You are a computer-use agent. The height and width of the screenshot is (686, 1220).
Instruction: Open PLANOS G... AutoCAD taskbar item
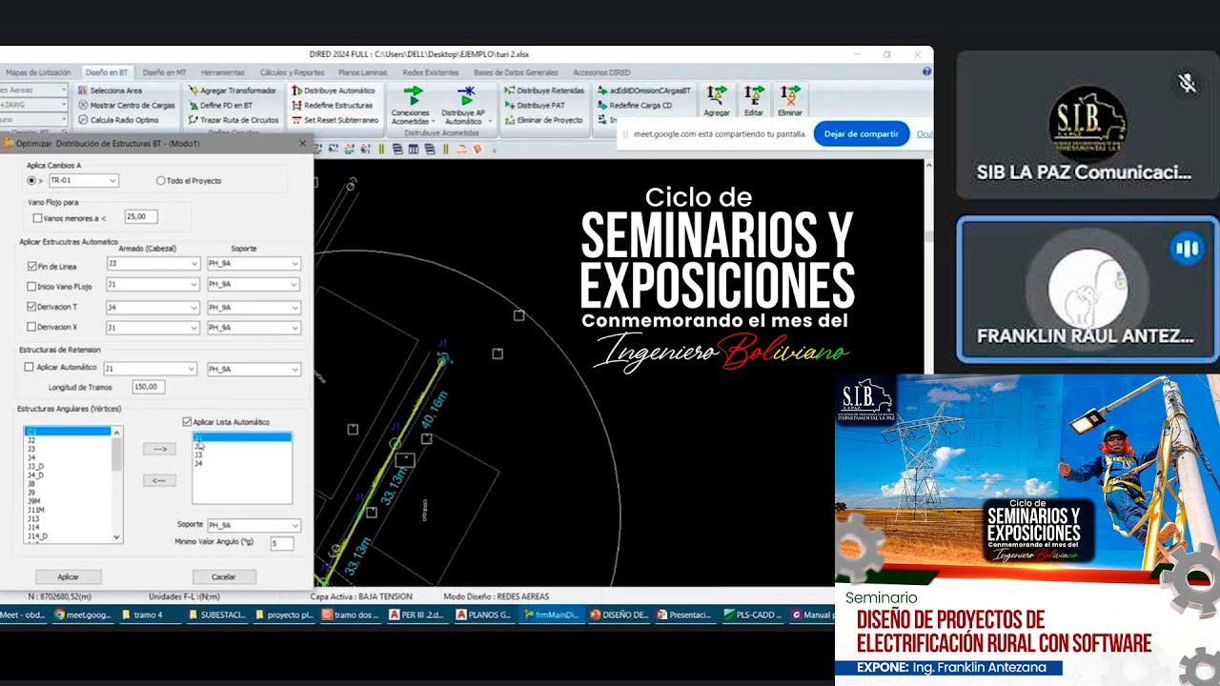(483, 615)
